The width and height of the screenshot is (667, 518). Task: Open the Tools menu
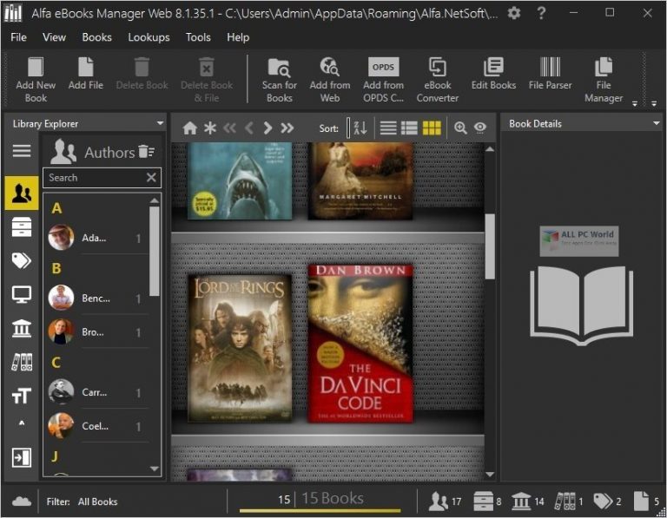(198, 37)
